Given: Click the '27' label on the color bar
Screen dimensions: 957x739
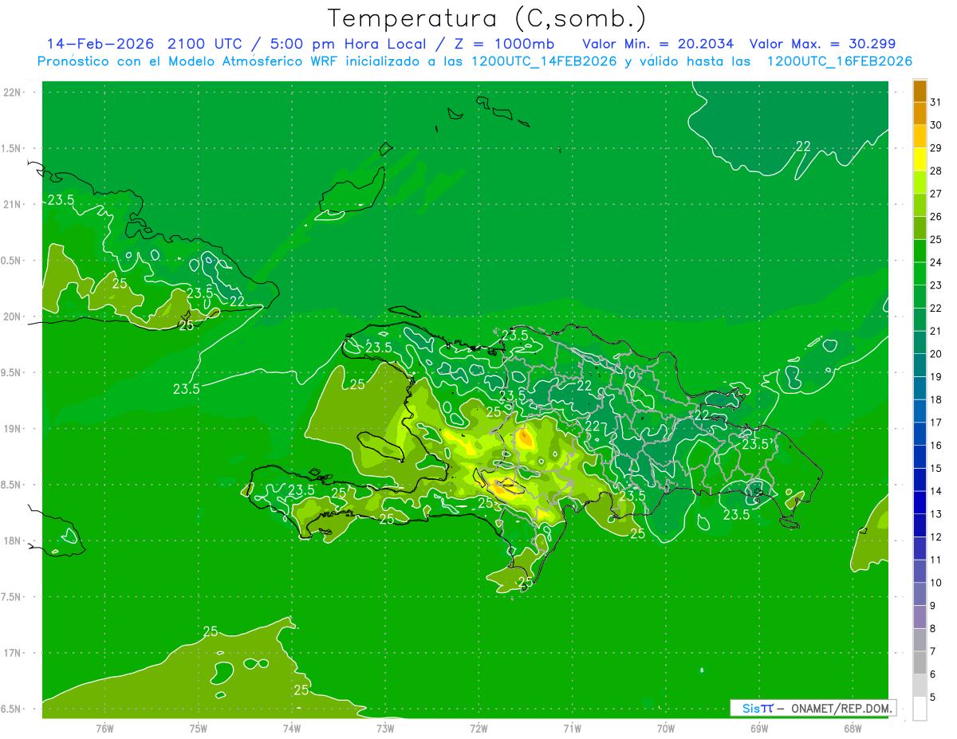Looking at the screenshot, I should pos(935,194).
